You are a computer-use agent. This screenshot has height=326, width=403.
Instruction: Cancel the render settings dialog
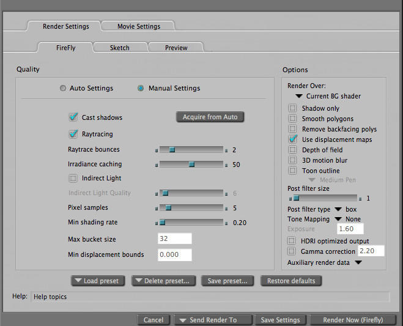[x=153, y=320]
